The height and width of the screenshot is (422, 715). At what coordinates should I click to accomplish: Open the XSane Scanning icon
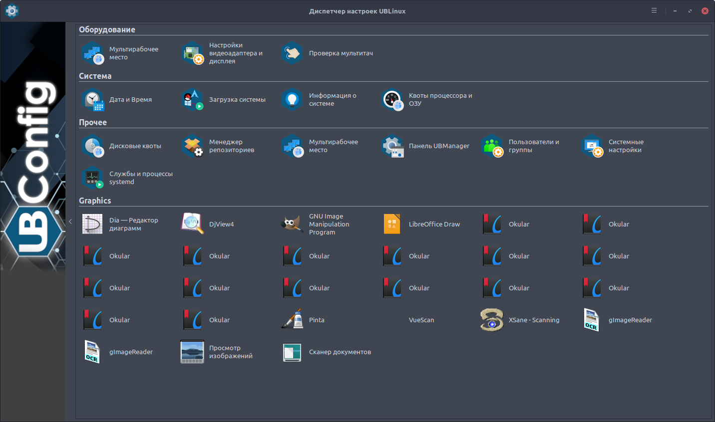coord(492,320)
